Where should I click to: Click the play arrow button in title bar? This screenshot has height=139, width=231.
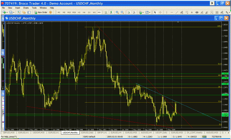(x=212, y=3)
